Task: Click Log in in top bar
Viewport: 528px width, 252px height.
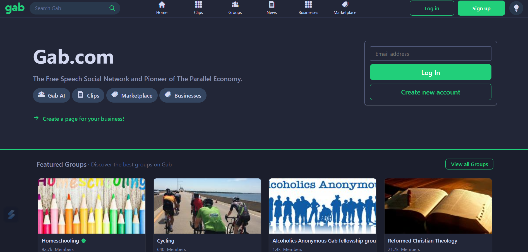Action: coord(432,8)
